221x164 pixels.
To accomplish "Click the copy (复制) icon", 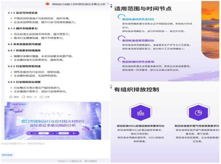I will [11, 97].
